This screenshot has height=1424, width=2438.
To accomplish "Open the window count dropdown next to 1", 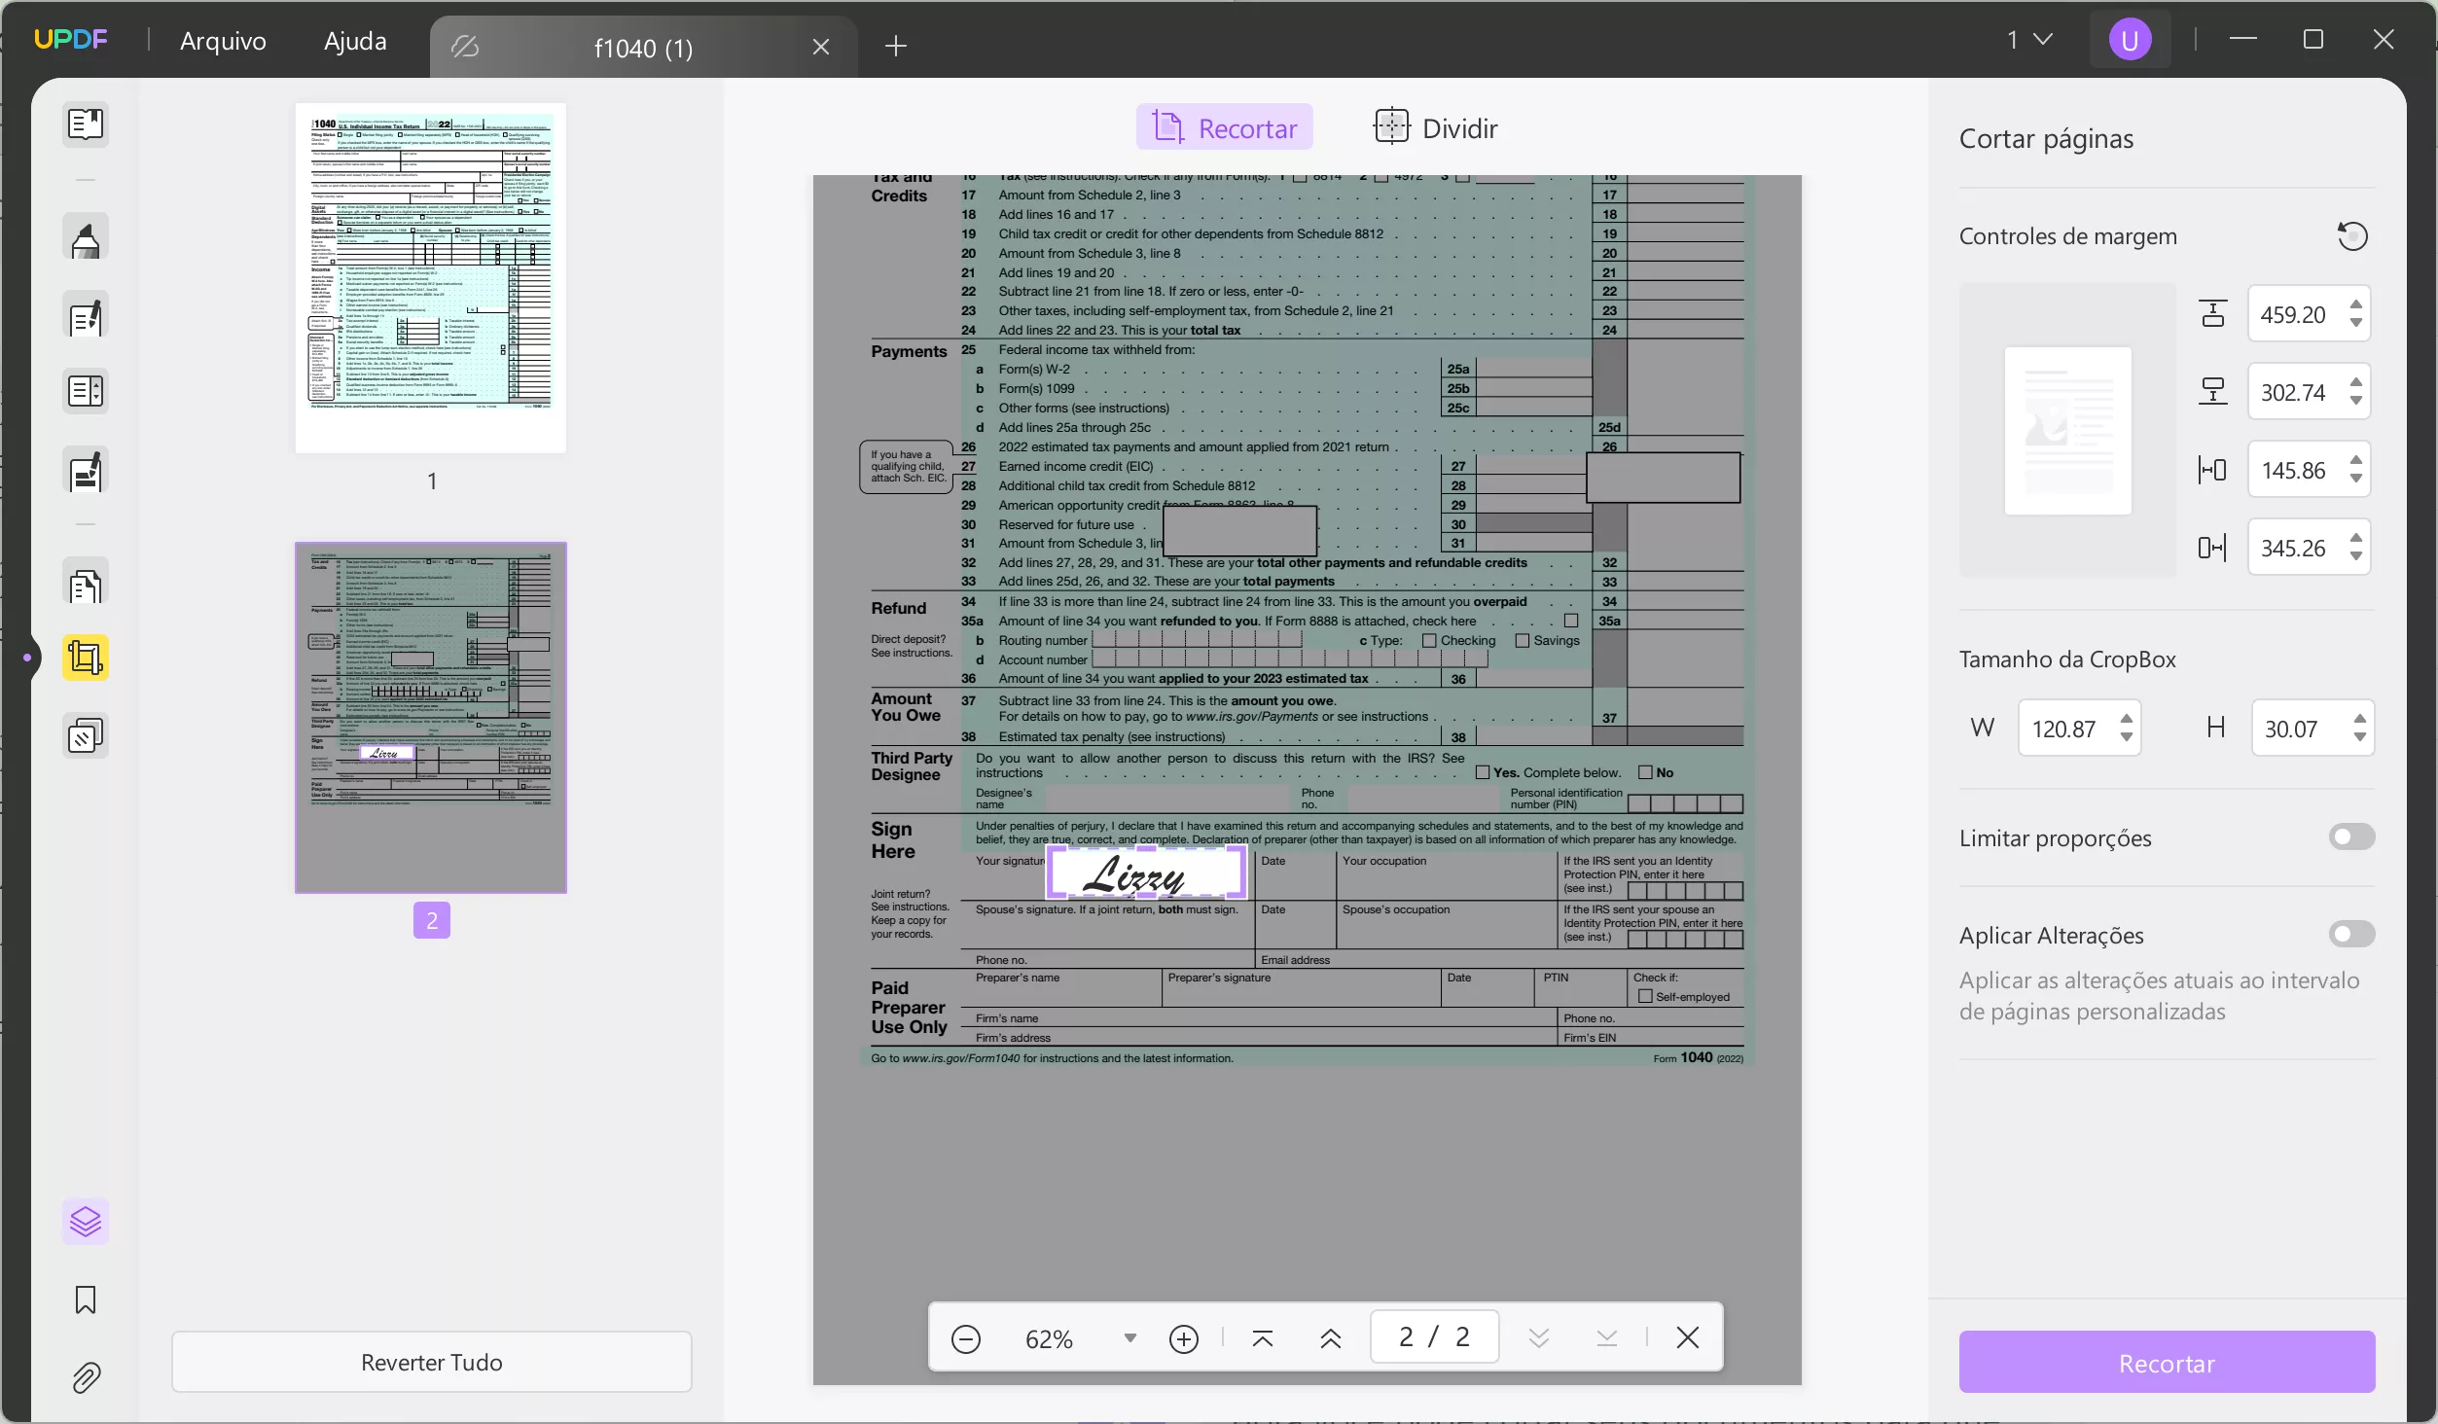I will tap(2043, 40).
